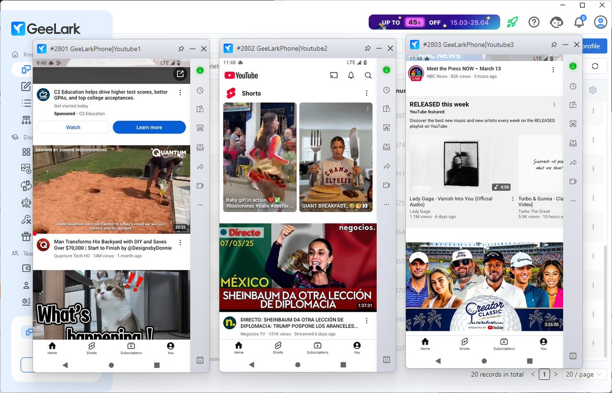Open the Creator Classic golf video thumbnail
Viewport: 612px width, 393px height.
tap(484, 287)
